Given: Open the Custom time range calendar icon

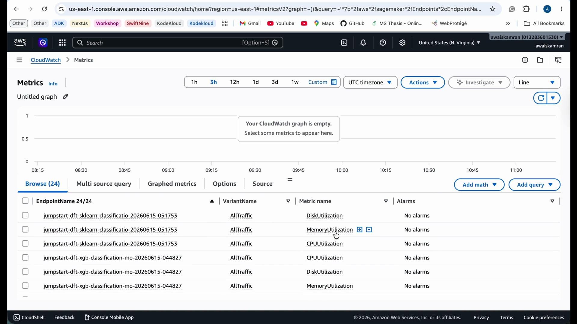Looking at the screenshot, I should (334, 82).
